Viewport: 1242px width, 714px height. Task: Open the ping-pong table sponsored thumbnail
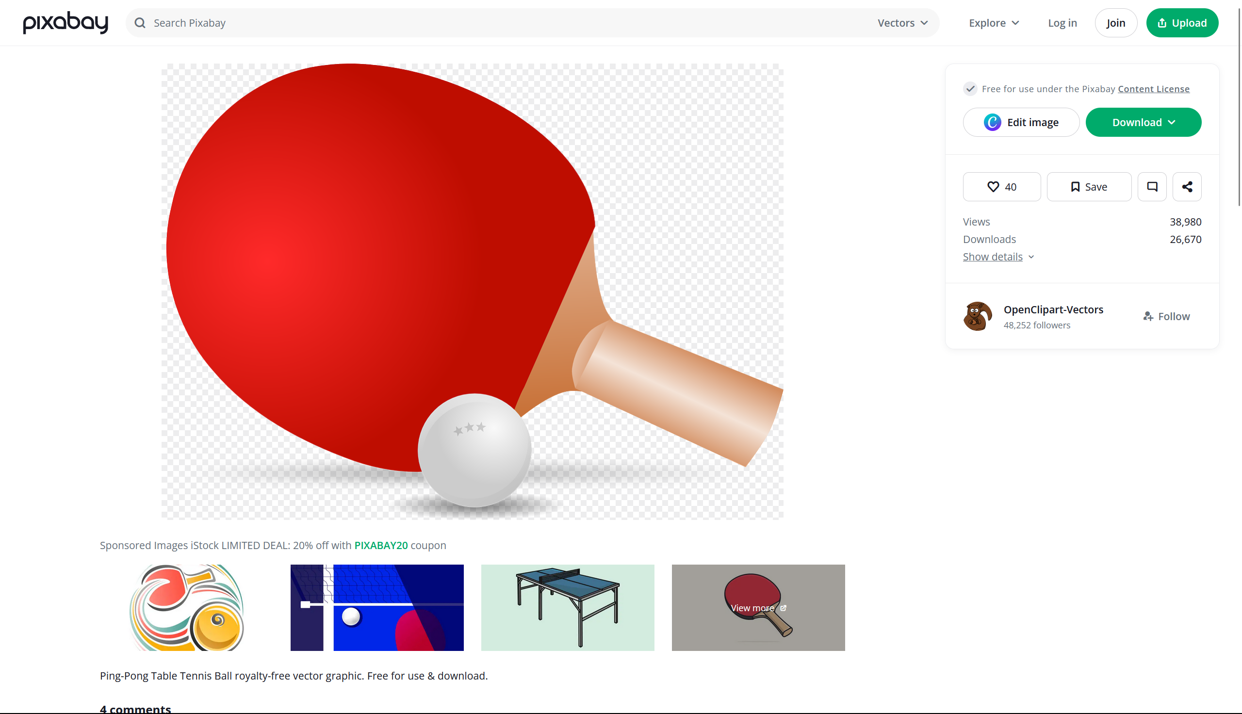(x=567, y=608)
